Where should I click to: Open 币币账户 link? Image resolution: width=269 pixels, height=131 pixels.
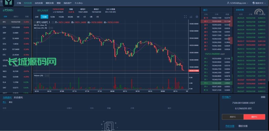click(x=226, y=97)
